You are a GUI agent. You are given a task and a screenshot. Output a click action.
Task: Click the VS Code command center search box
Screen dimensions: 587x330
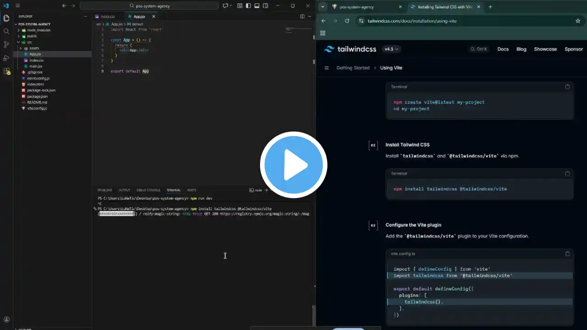pyautogui.click(x=149, y=5)
